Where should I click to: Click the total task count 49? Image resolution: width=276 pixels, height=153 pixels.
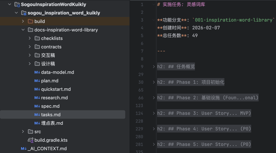[x=195, y=36]
